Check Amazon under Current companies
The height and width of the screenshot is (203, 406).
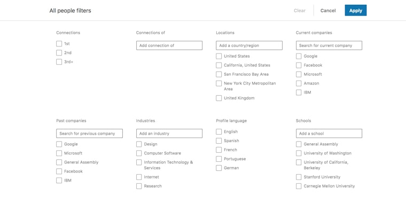299,83
